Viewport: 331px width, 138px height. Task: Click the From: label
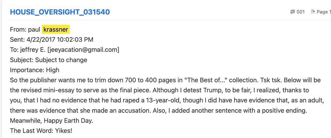[18, 30]
